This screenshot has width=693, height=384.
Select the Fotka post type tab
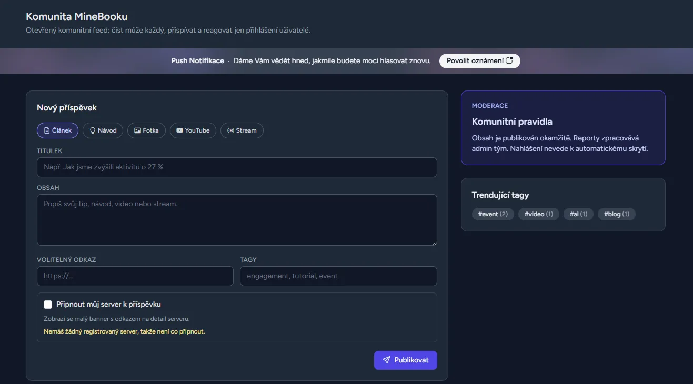click(x=146, y=130)
